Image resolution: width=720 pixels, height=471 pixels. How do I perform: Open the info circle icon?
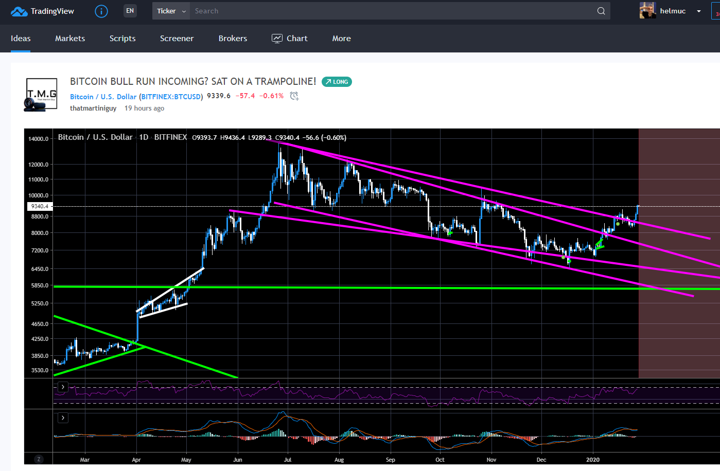coord(101,11)
